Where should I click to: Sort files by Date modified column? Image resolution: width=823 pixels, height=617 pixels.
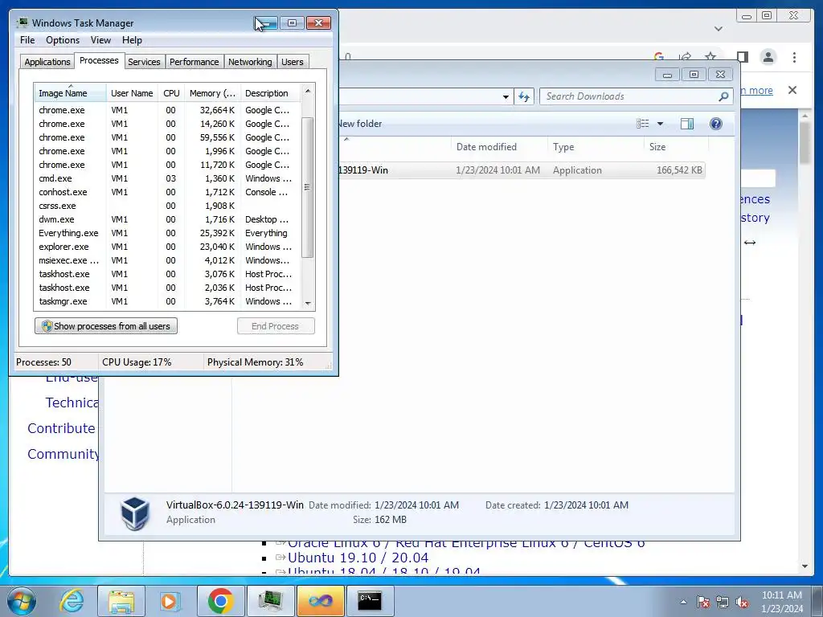point(499,147)
